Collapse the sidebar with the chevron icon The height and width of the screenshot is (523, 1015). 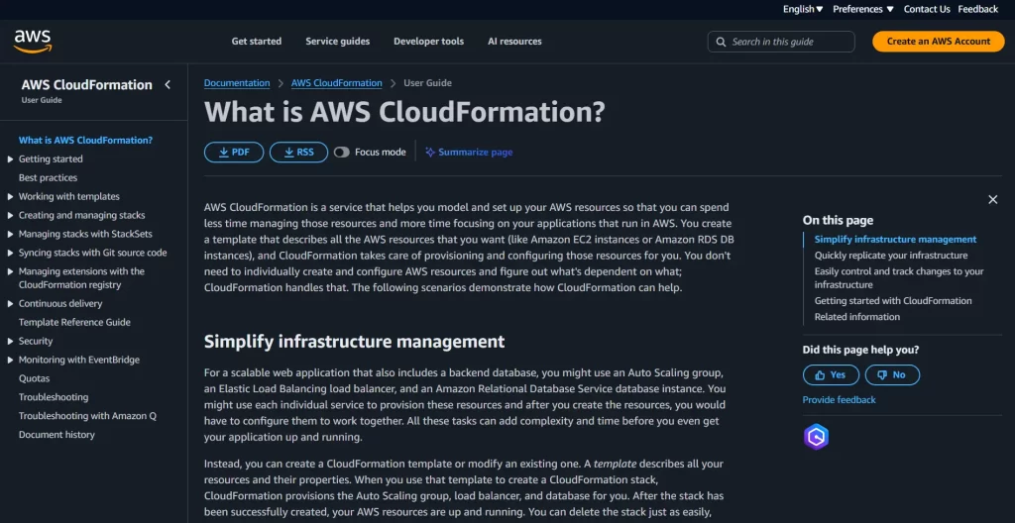coord(167,85)
